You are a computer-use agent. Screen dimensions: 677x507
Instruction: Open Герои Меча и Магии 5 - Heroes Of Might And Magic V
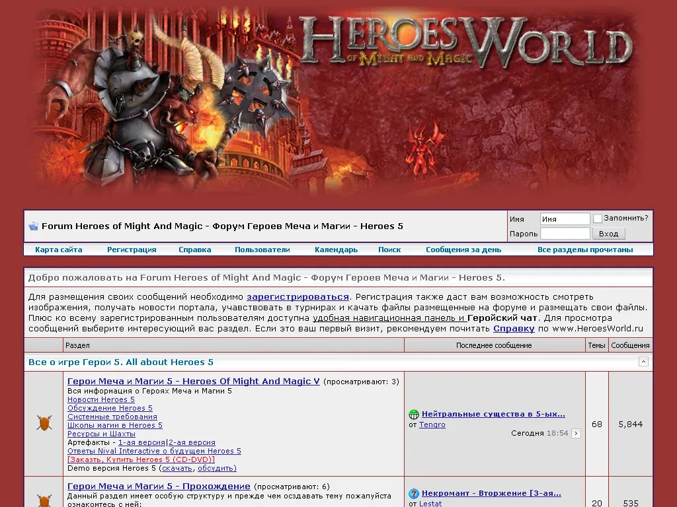click(194, 381)
